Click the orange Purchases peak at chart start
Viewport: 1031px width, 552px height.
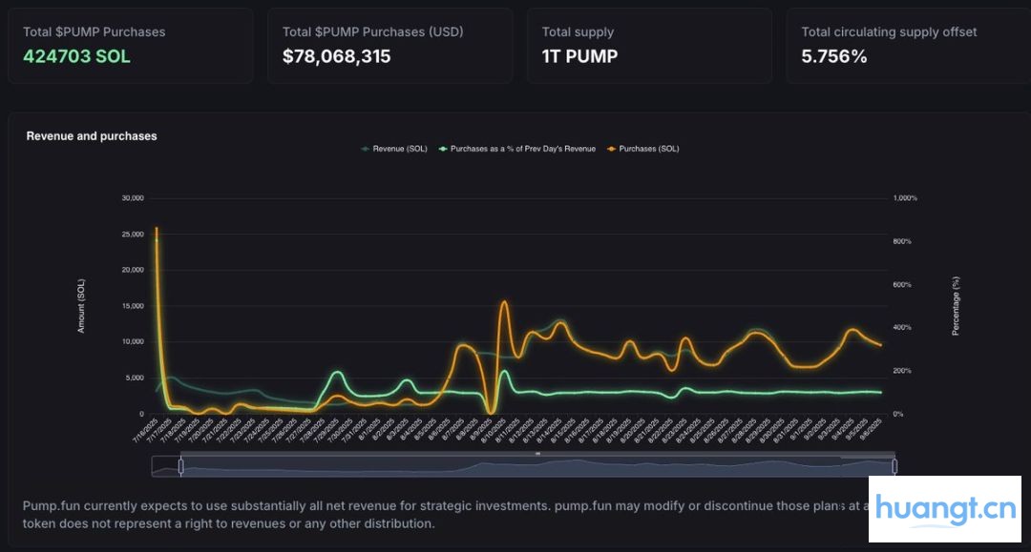[x=157, y=229]
